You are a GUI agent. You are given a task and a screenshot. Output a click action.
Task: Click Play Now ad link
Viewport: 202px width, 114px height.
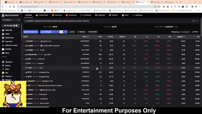(x=86, y=21)
